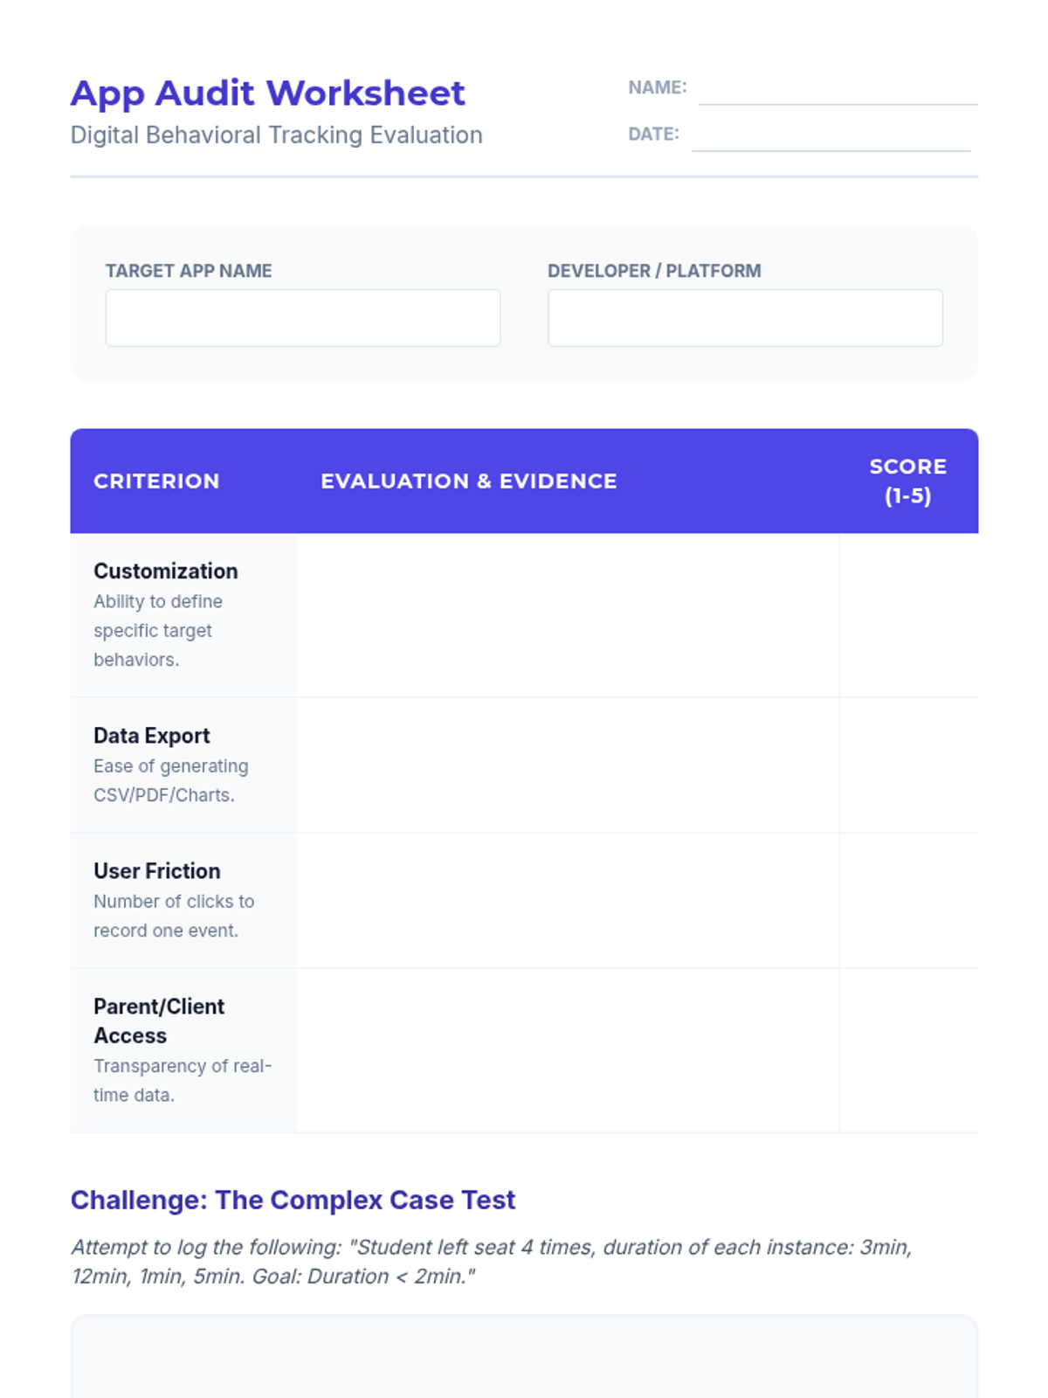The height and width of the screenshot is (1398, 1048).
Task: Click the NAME blank line field
Action: point(838,91)
